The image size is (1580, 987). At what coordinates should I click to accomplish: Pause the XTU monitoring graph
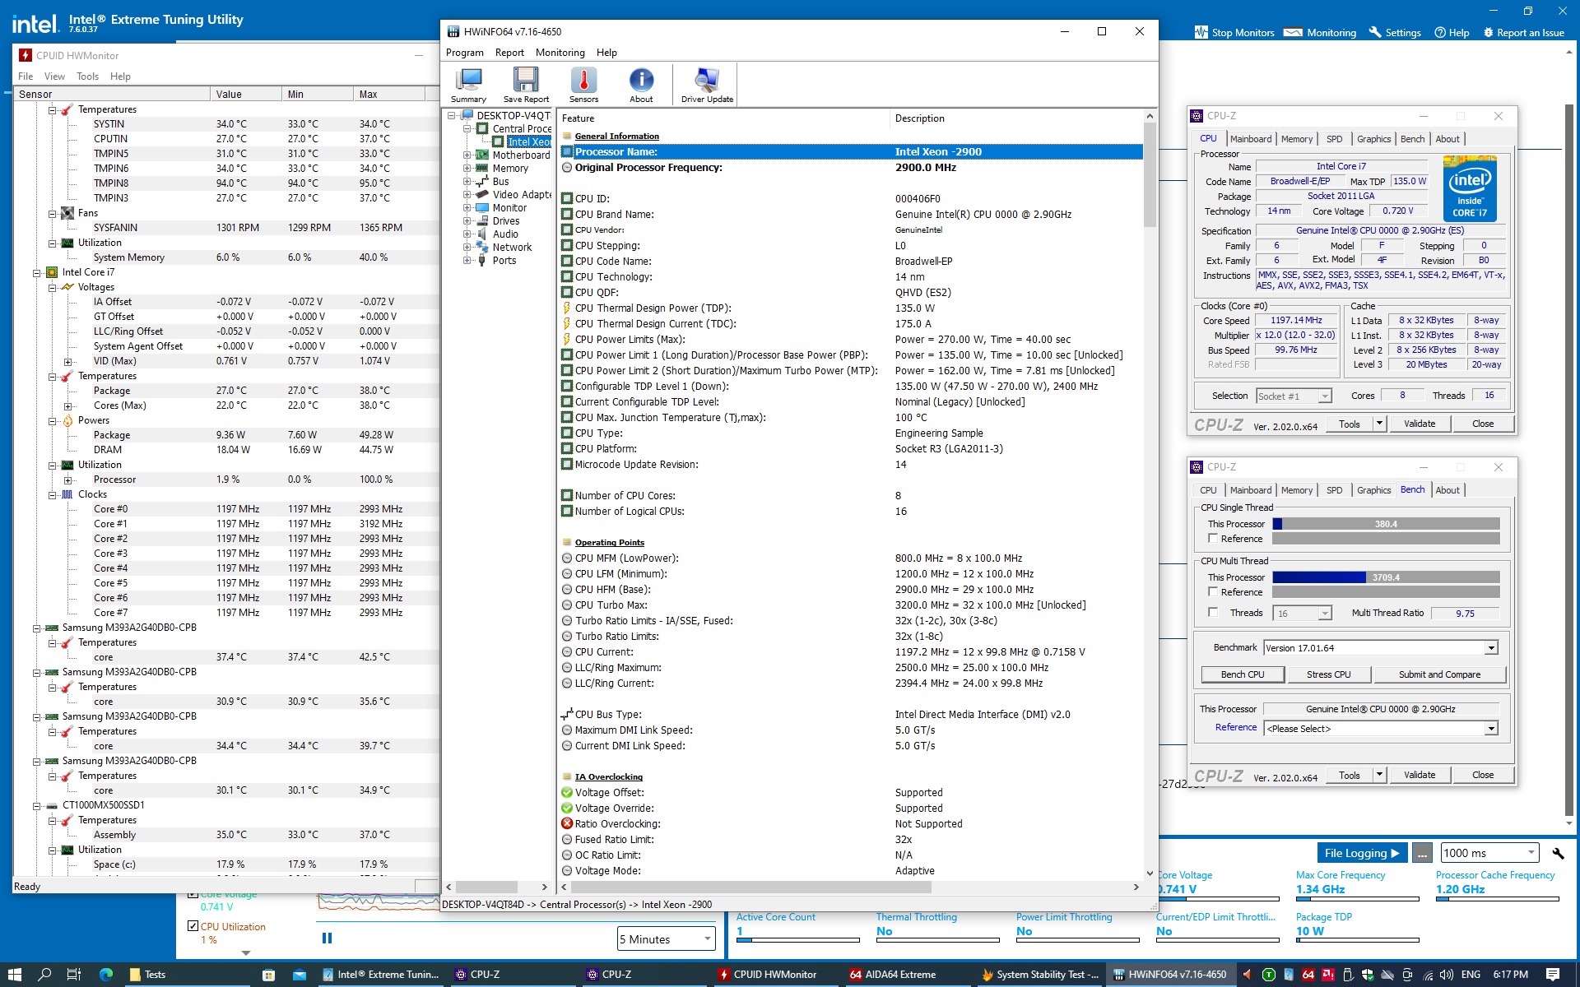[x=327, y=938]
